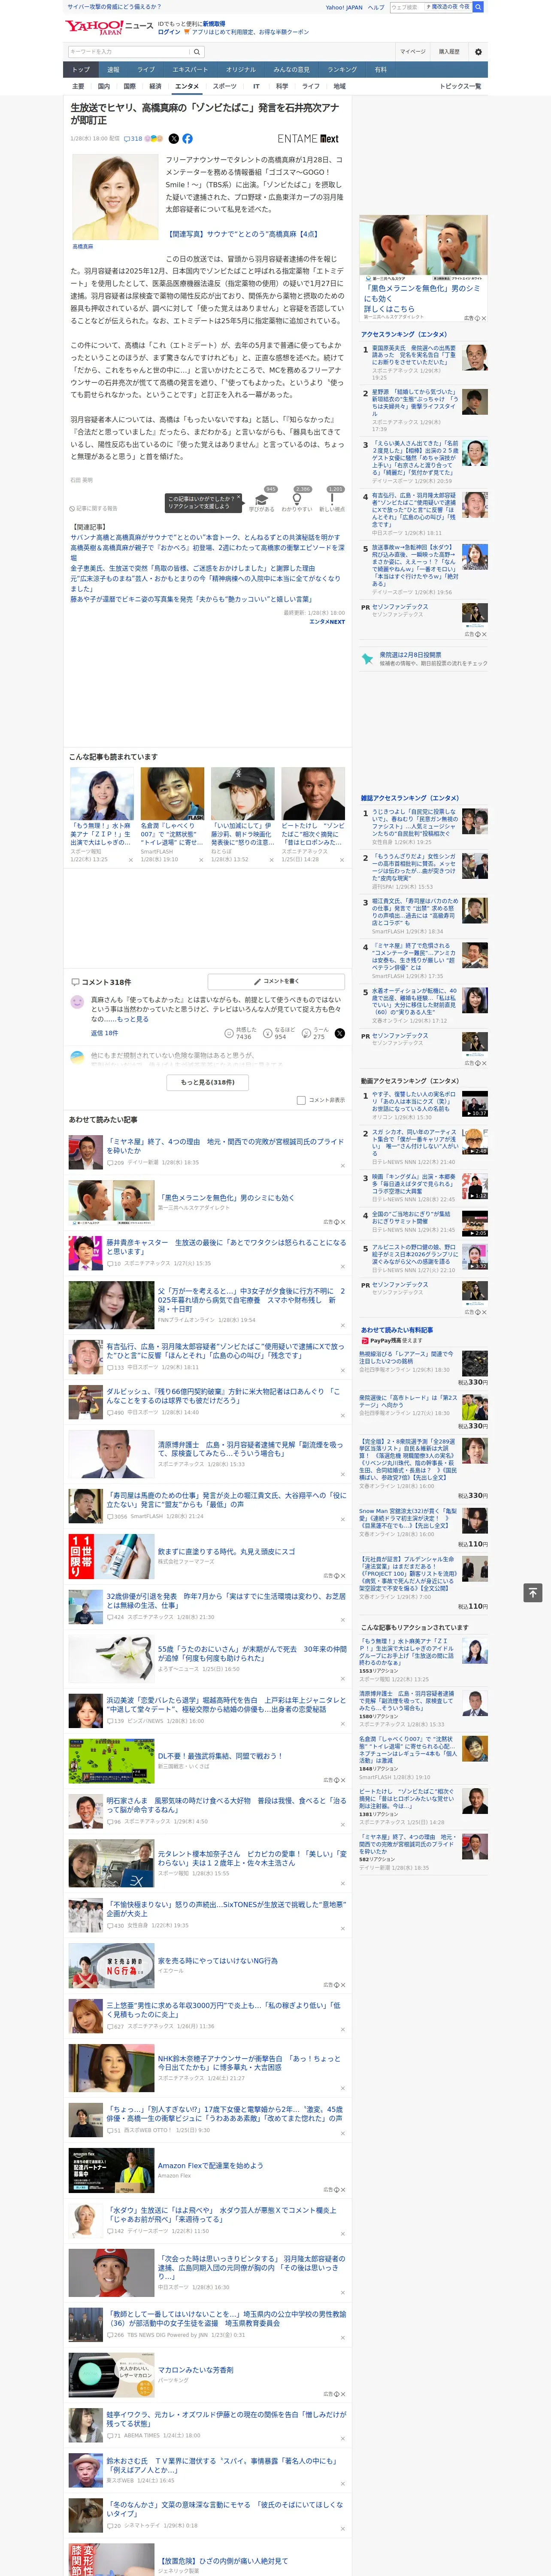Open related link サバンナ高橋と高橋真麻がサウナで

point(205,537)
